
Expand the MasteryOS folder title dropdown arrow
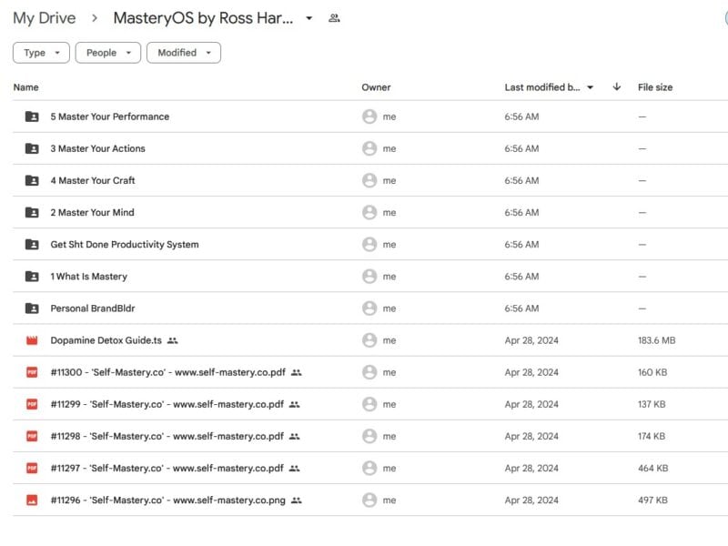coord(309,18)
